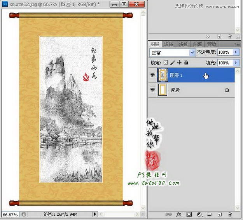Hide the 背景 layer with eye icon
243x220 pixels.
(153, 90)
